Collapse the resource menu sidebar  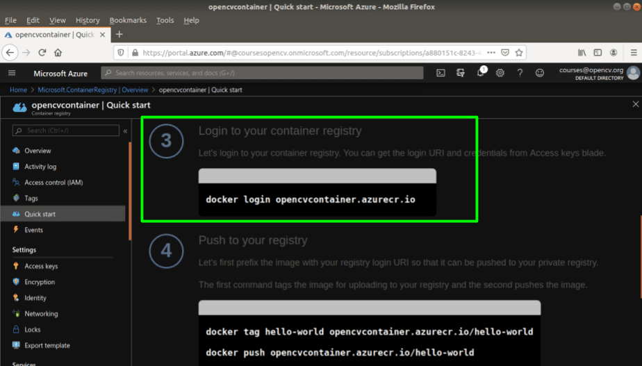tap(125, 131)
